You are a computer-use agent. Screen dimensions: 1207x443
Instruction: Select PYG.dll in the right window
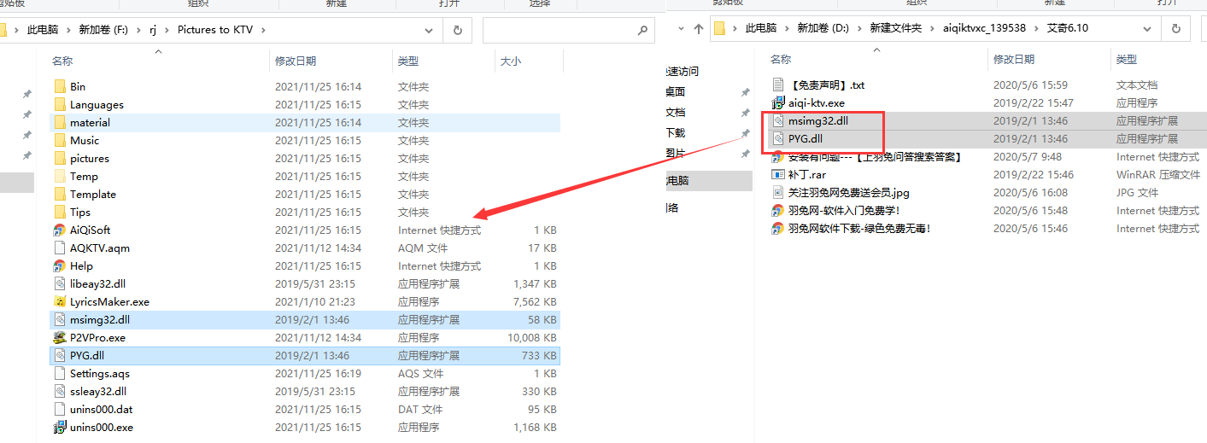point(805,138)
